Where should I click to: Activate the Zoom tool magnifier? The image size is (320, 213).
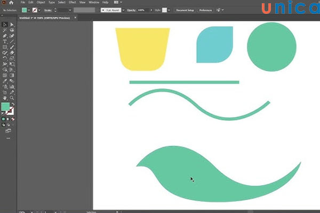12,98
